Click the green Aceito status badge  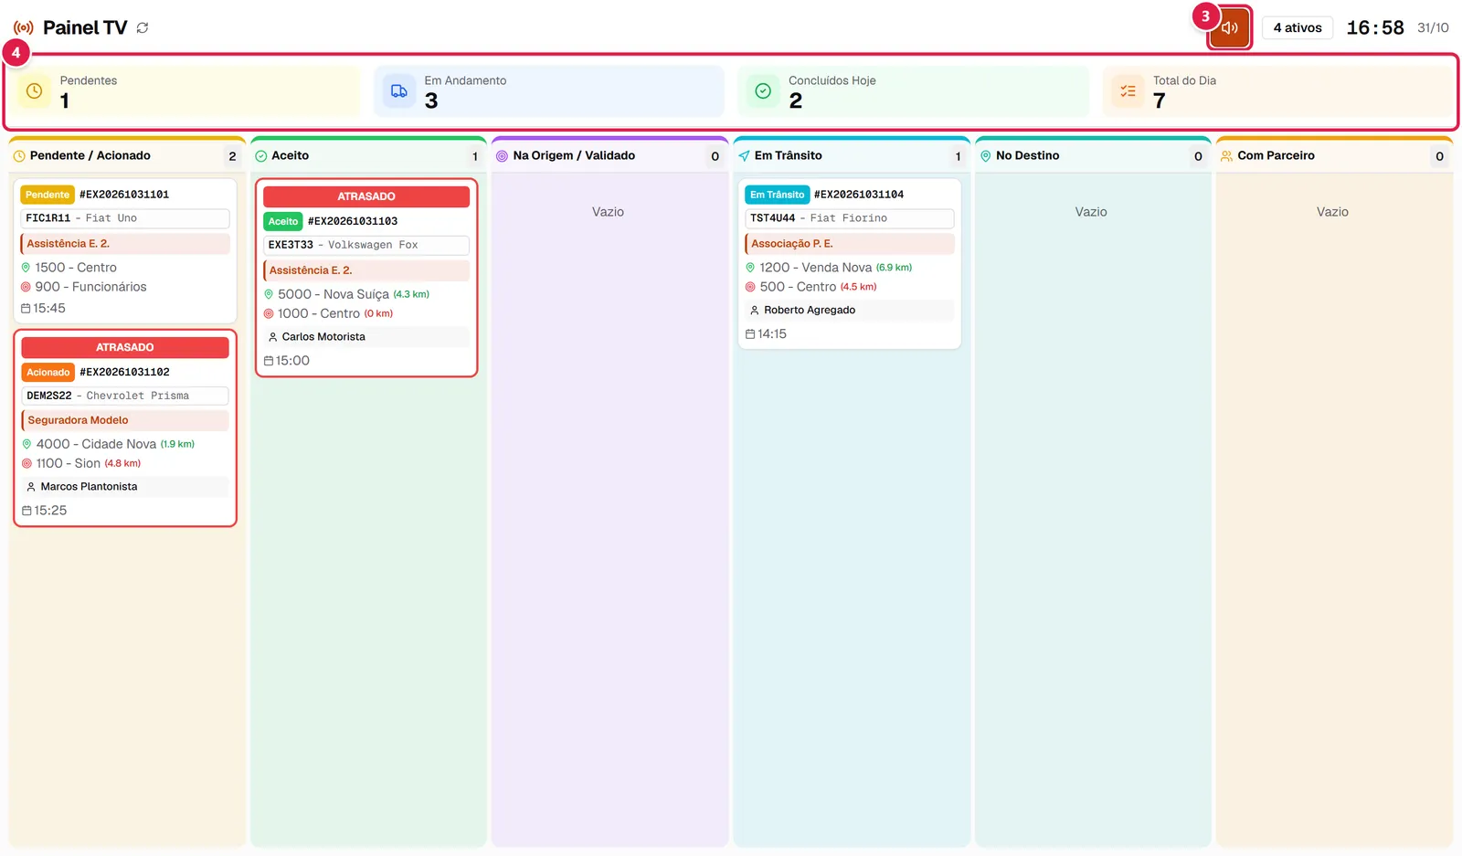pos(283,221)
